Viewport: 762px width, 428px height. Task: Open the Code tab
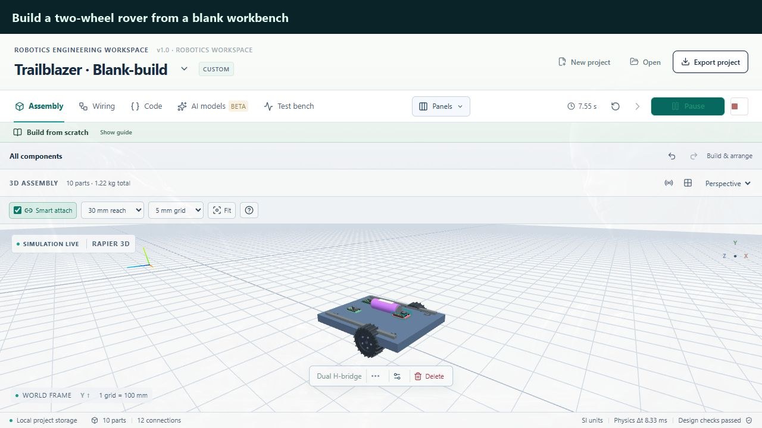click(x=146, y=106)
